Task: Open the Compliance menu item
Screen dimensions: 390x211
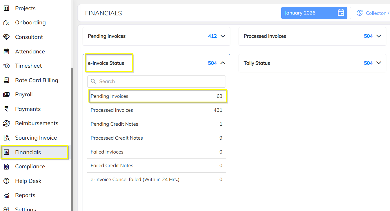Action: click(x=30, y=167)
